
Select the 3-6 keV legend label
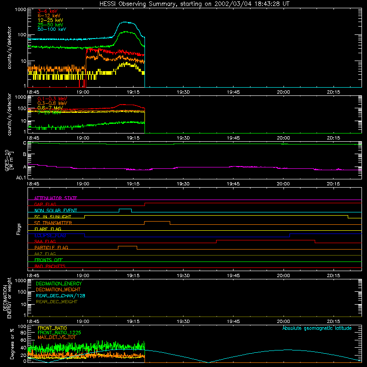point(47,11)
